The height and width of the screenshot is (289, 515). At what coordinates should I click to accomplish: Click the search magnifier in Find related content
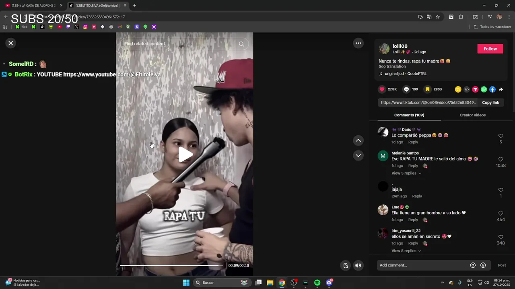pyautogui.click(x=241, y=44)
